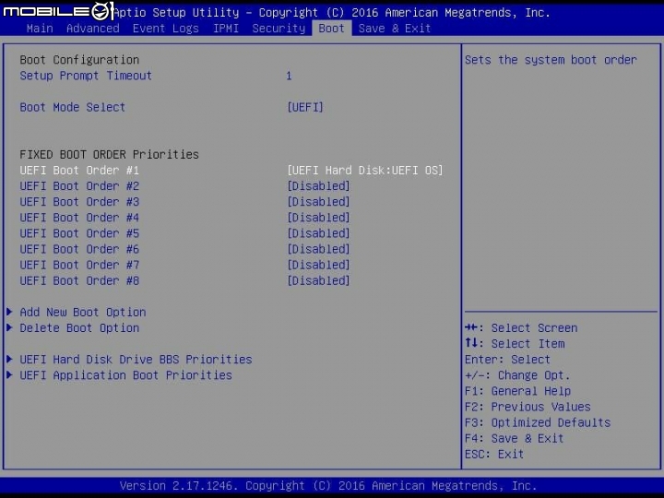
Task: Click arrow beside Hard Disk Drive BBS Priorities
Action: pos(9,360)
